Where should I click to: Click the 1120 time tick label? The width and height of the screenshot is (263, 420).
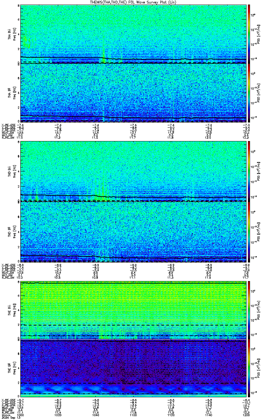[x=171, y=415]
